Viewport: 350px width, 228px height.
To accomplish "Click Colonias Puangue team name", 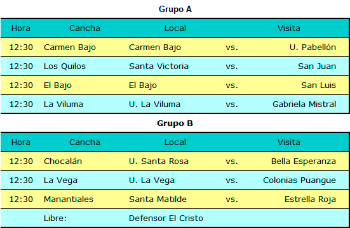I will 299,180.
